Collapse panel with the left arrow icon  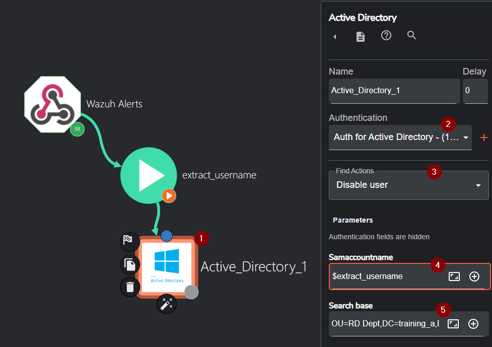(x=335, y=37)
